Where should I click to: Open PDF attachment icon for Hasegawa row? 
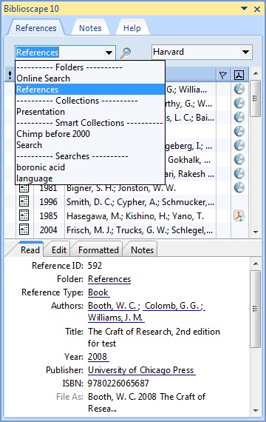pyautogui.click(x=239, y=216)
